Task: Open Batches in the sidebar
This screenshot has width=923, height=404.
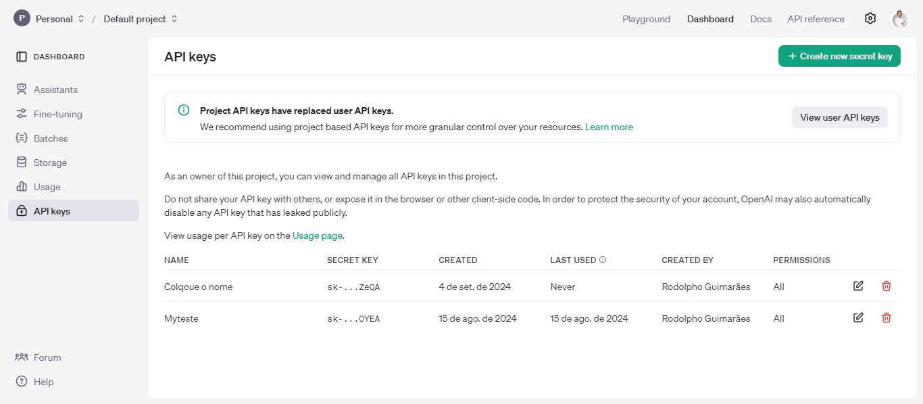Action: tap(74, 138)
